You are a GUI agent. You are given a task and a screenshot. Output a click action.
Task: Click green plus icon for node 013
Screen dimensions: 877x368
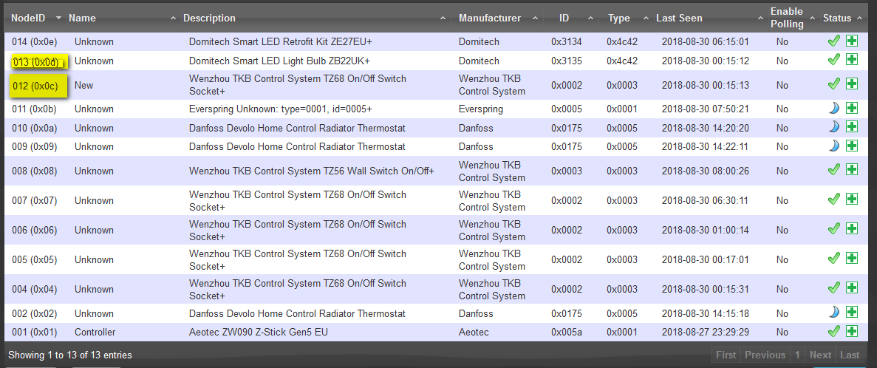pyautogui.click(x=851, y=59)
